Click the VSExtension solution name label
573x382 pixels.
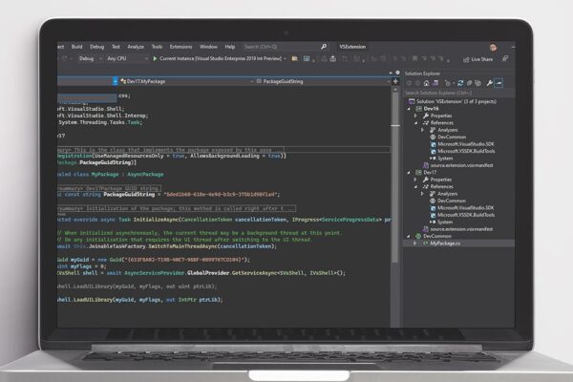click(352, 47)
